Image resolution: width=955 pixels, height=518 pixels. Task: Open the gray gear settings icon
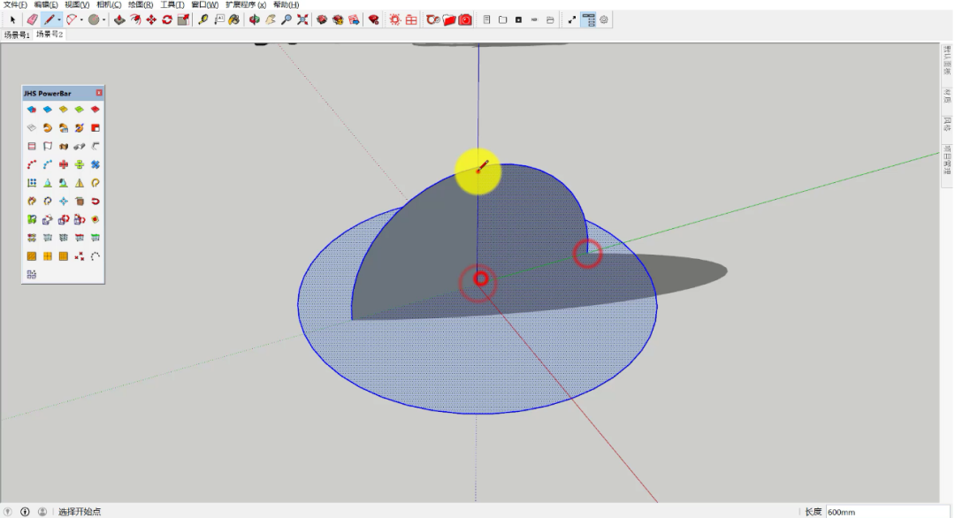click(604, 20)
